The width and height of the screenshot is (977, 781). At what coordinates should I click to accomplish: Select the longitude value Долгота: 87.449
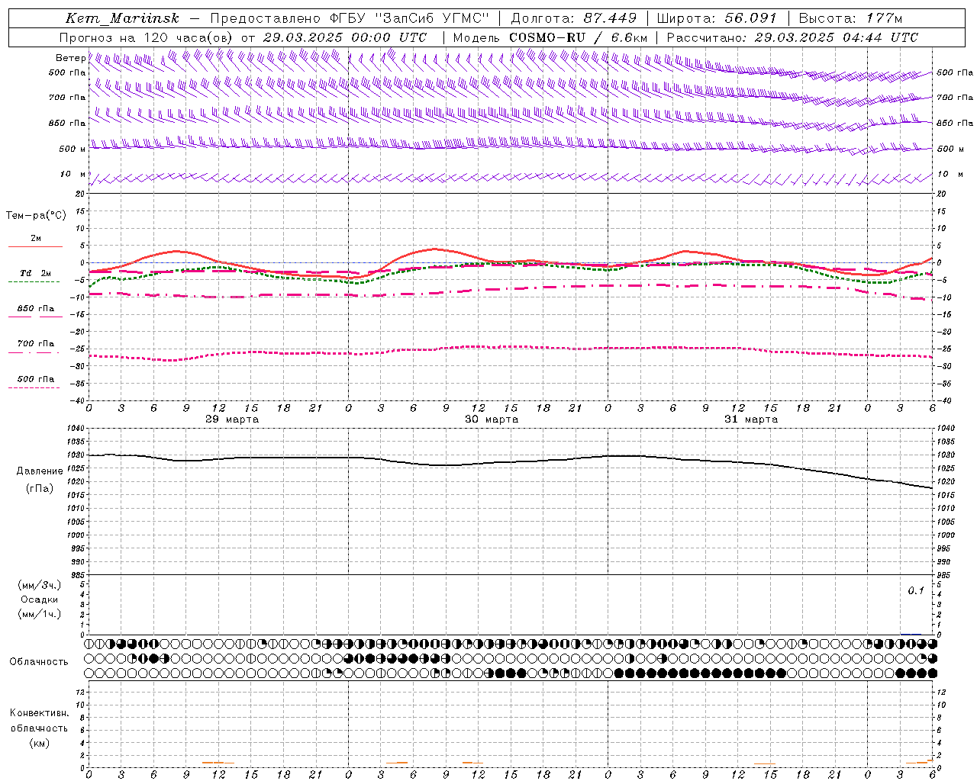click(573, 18)
